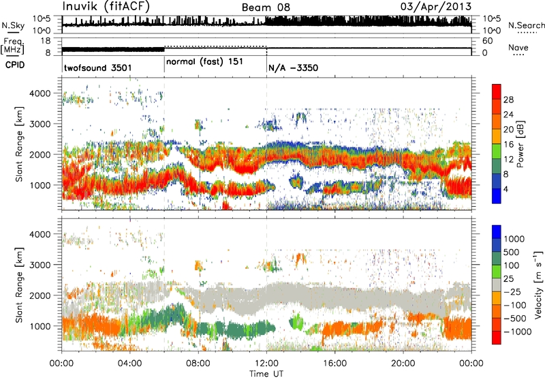Click the '12:00' time axis label

point(266,363)
